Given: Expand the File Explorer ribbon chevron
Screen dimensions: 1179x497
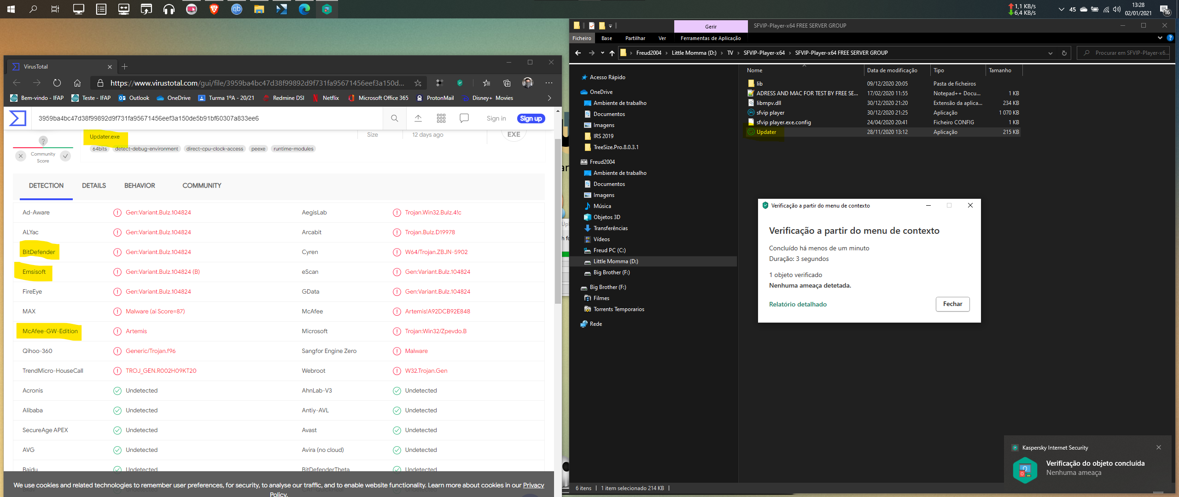Looking at the screenshot, I should click(1160, 38).
